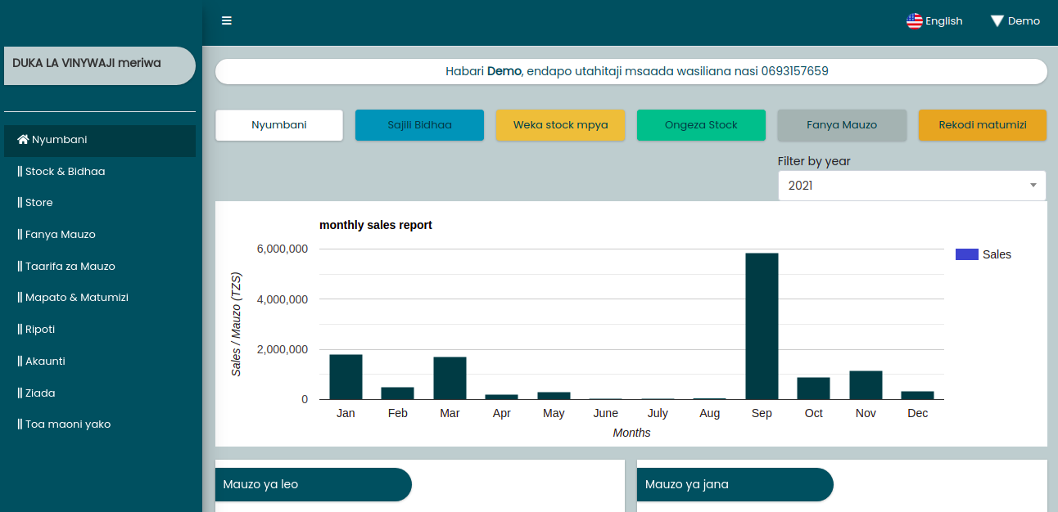The image size is (1058, 512).
Task: Open Toa maoni yako in sidebar
Action: pyautogui.click(x=64, y=424)
